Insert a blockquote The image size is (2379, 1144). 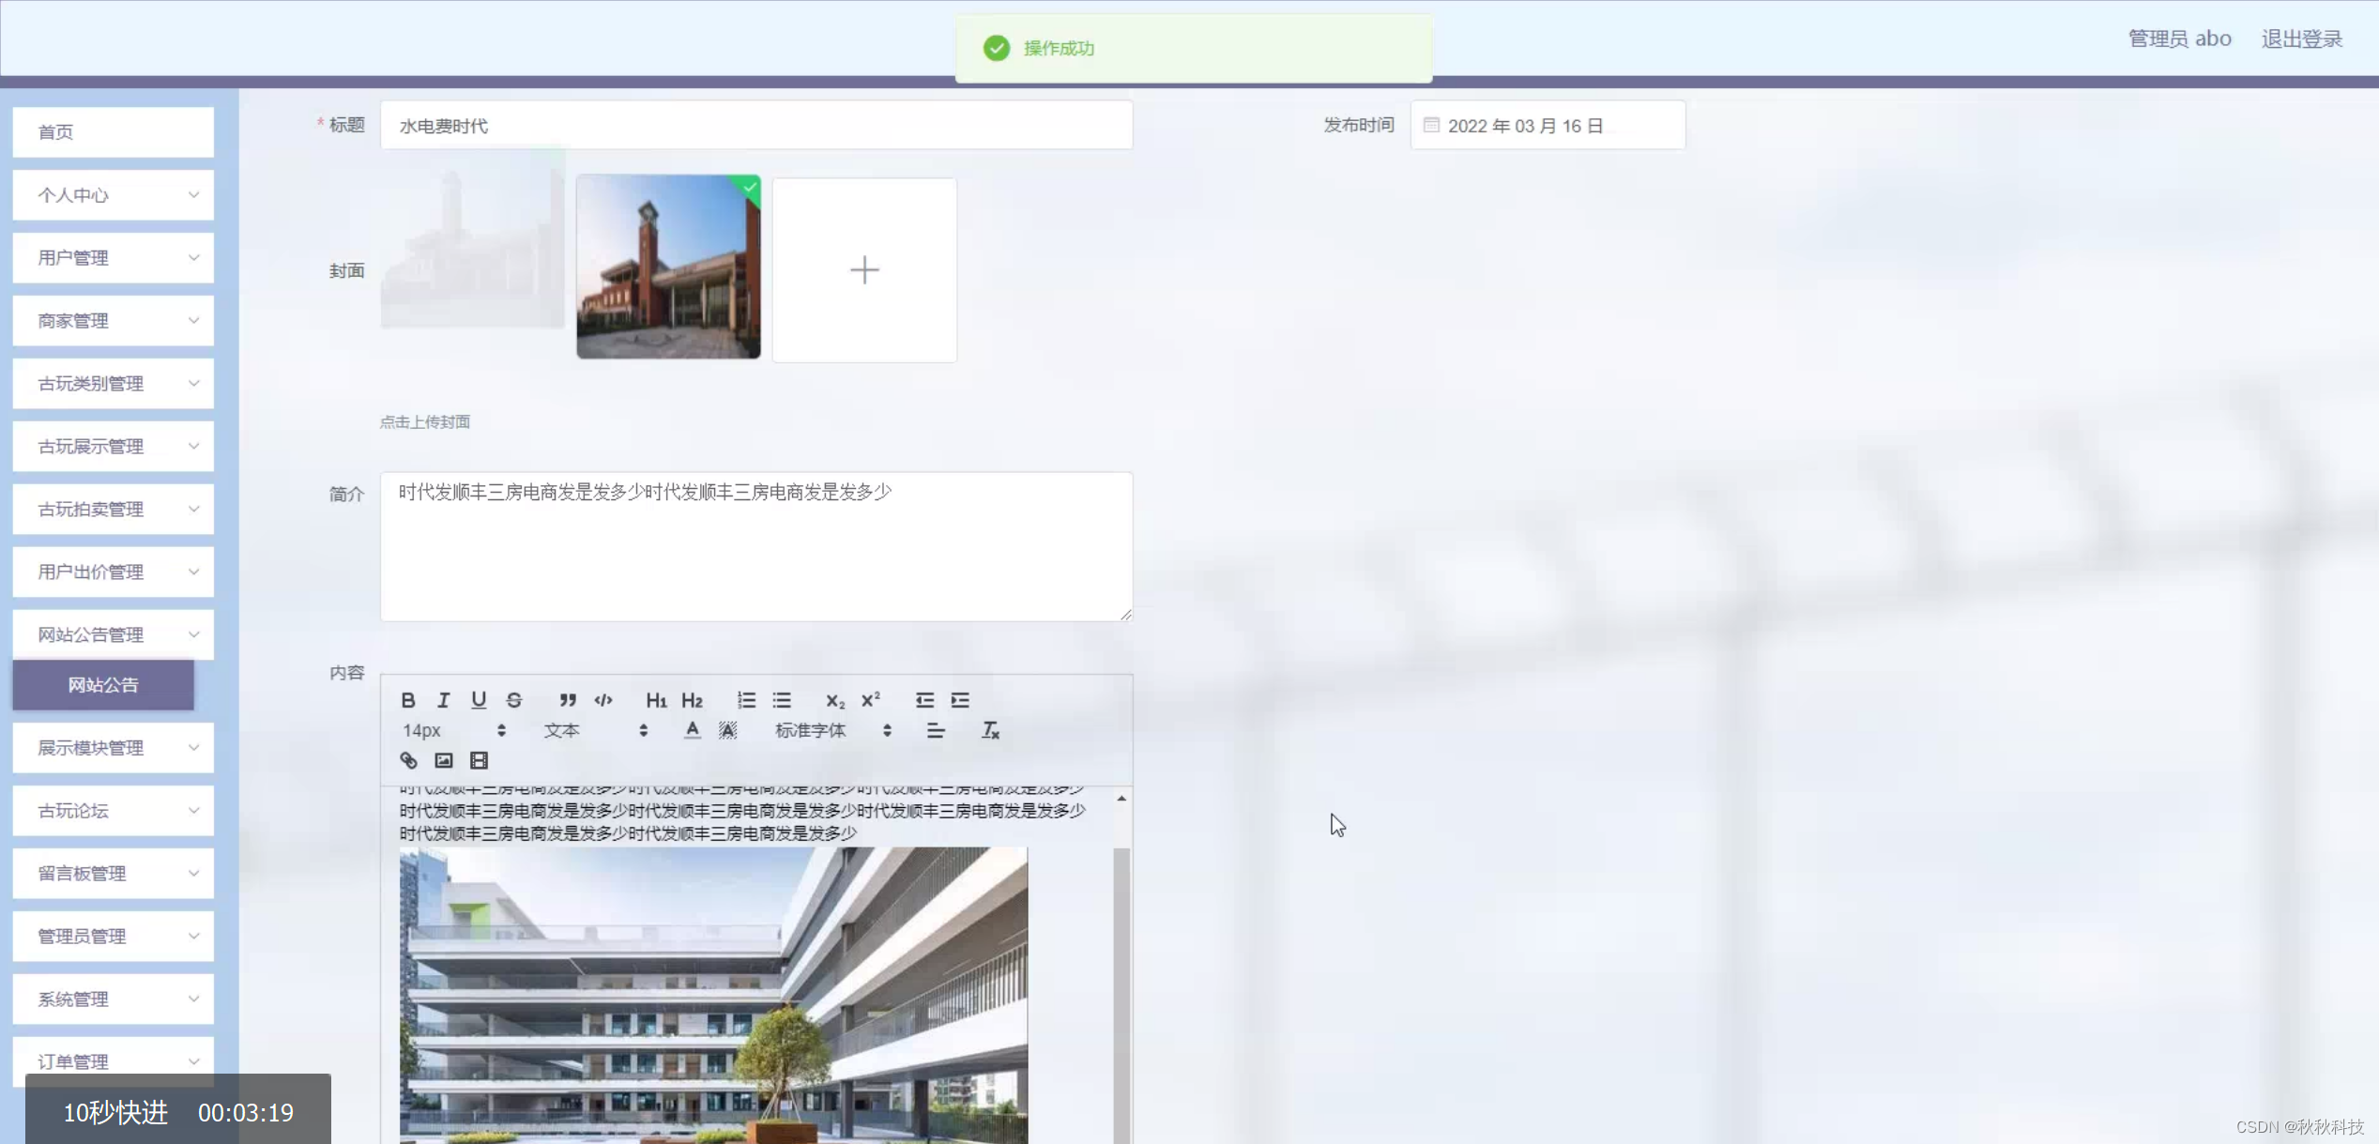[568, 700]
